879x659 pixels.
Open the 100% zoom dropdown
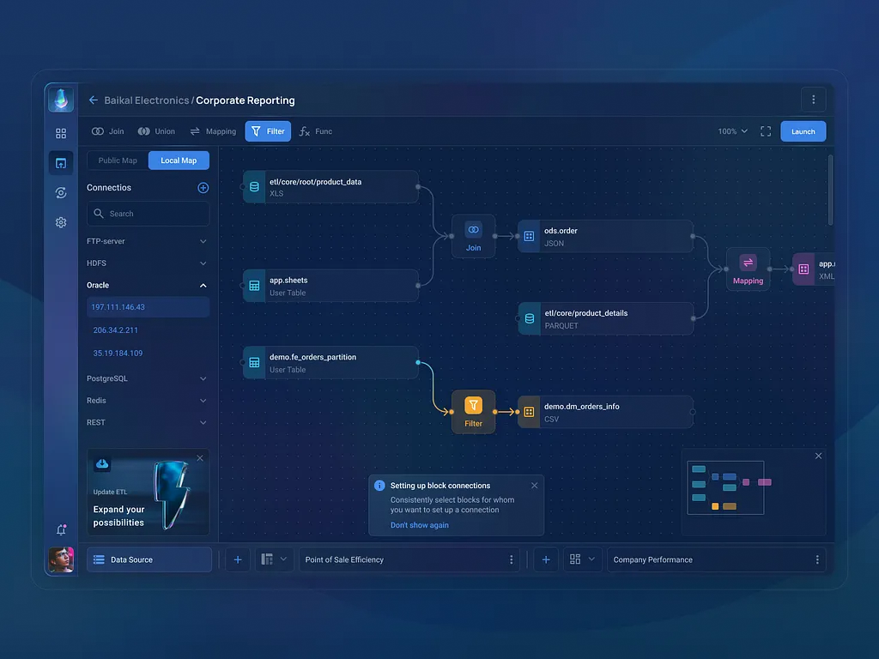(x=733, y=131)
